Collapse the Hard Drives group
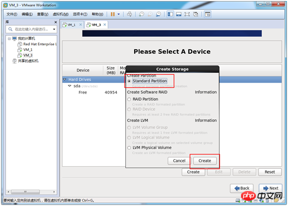The width and height of the screenshot is (288, 206). click(x=65, y=80)
